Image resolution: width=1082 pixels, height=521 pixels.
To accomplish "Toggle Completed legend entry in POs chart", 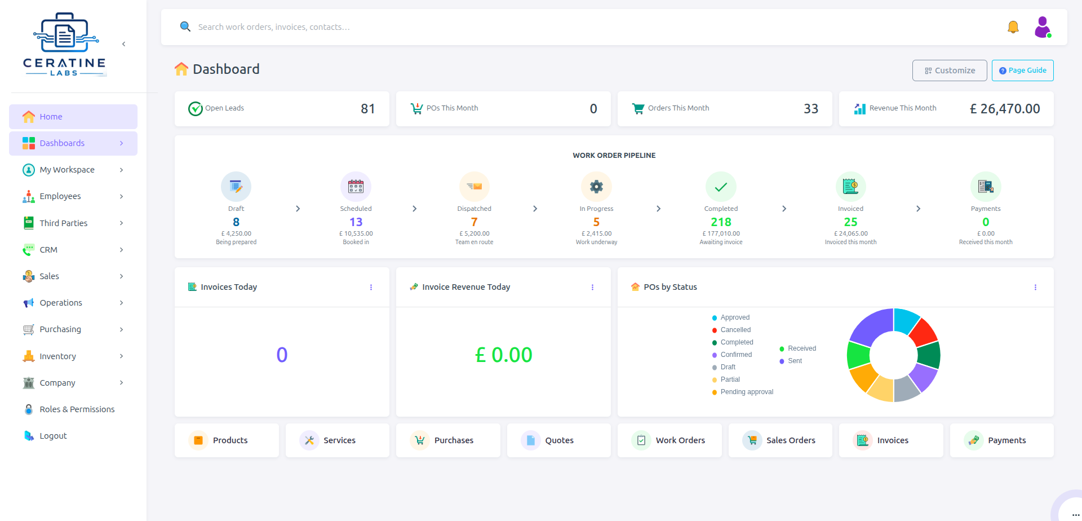I will (x=733, y=343).
